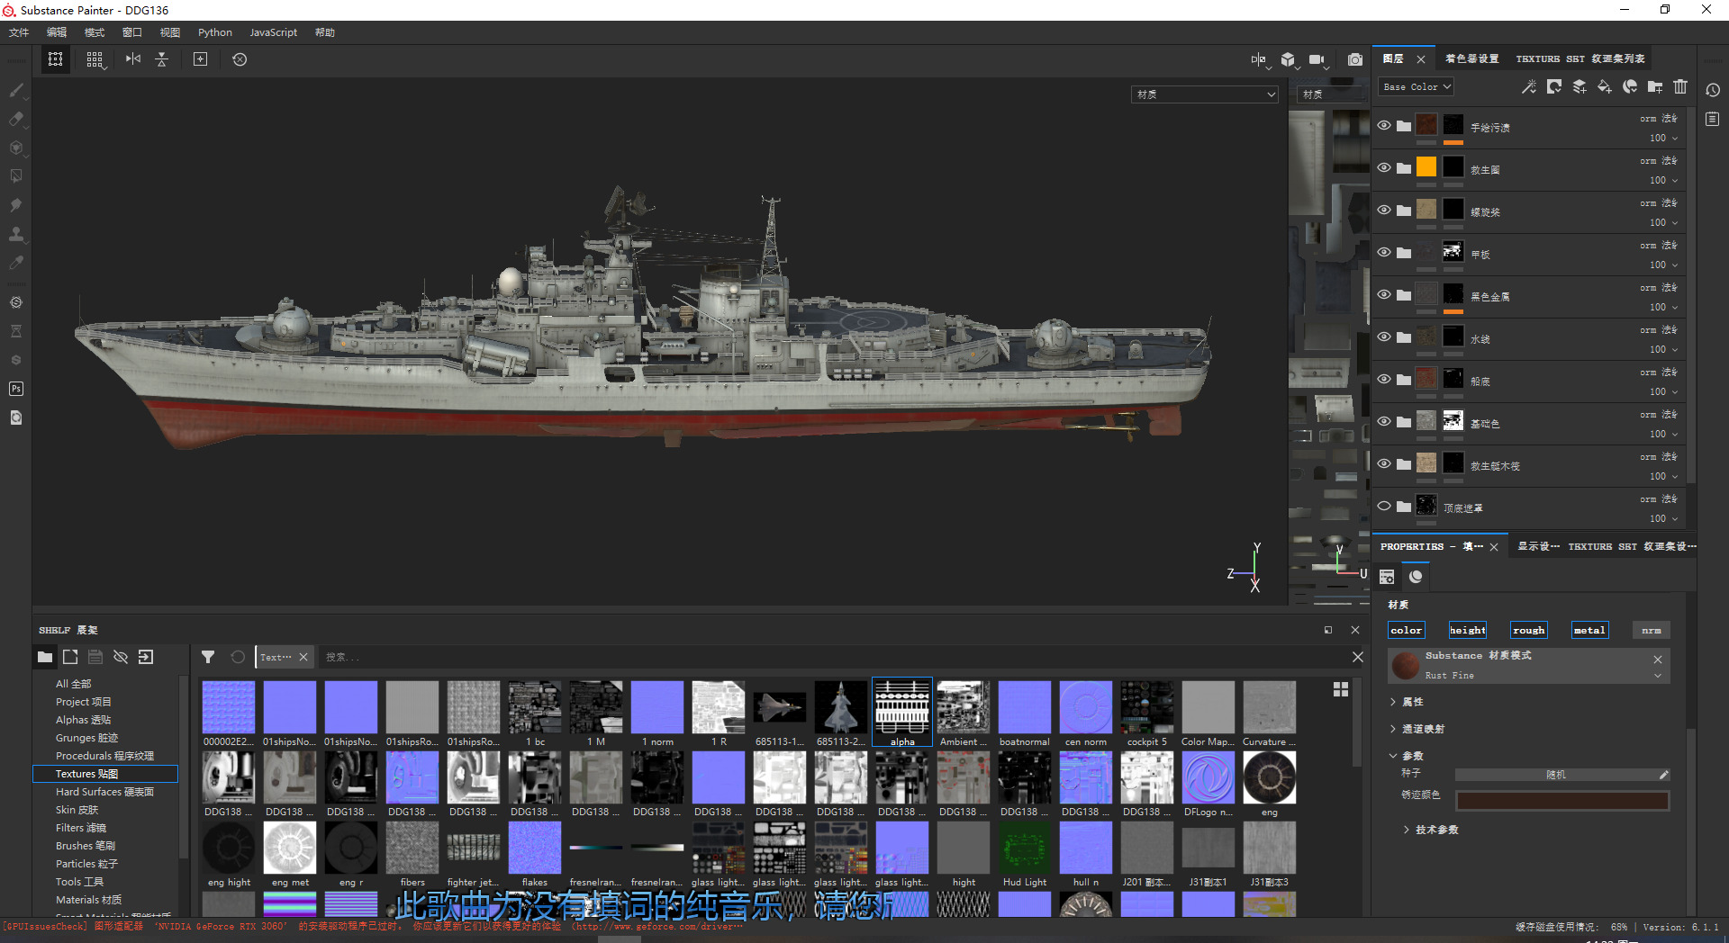Enable the nrm channel button
This screenshot has width=1729, height=943.
click(1652, 630)
